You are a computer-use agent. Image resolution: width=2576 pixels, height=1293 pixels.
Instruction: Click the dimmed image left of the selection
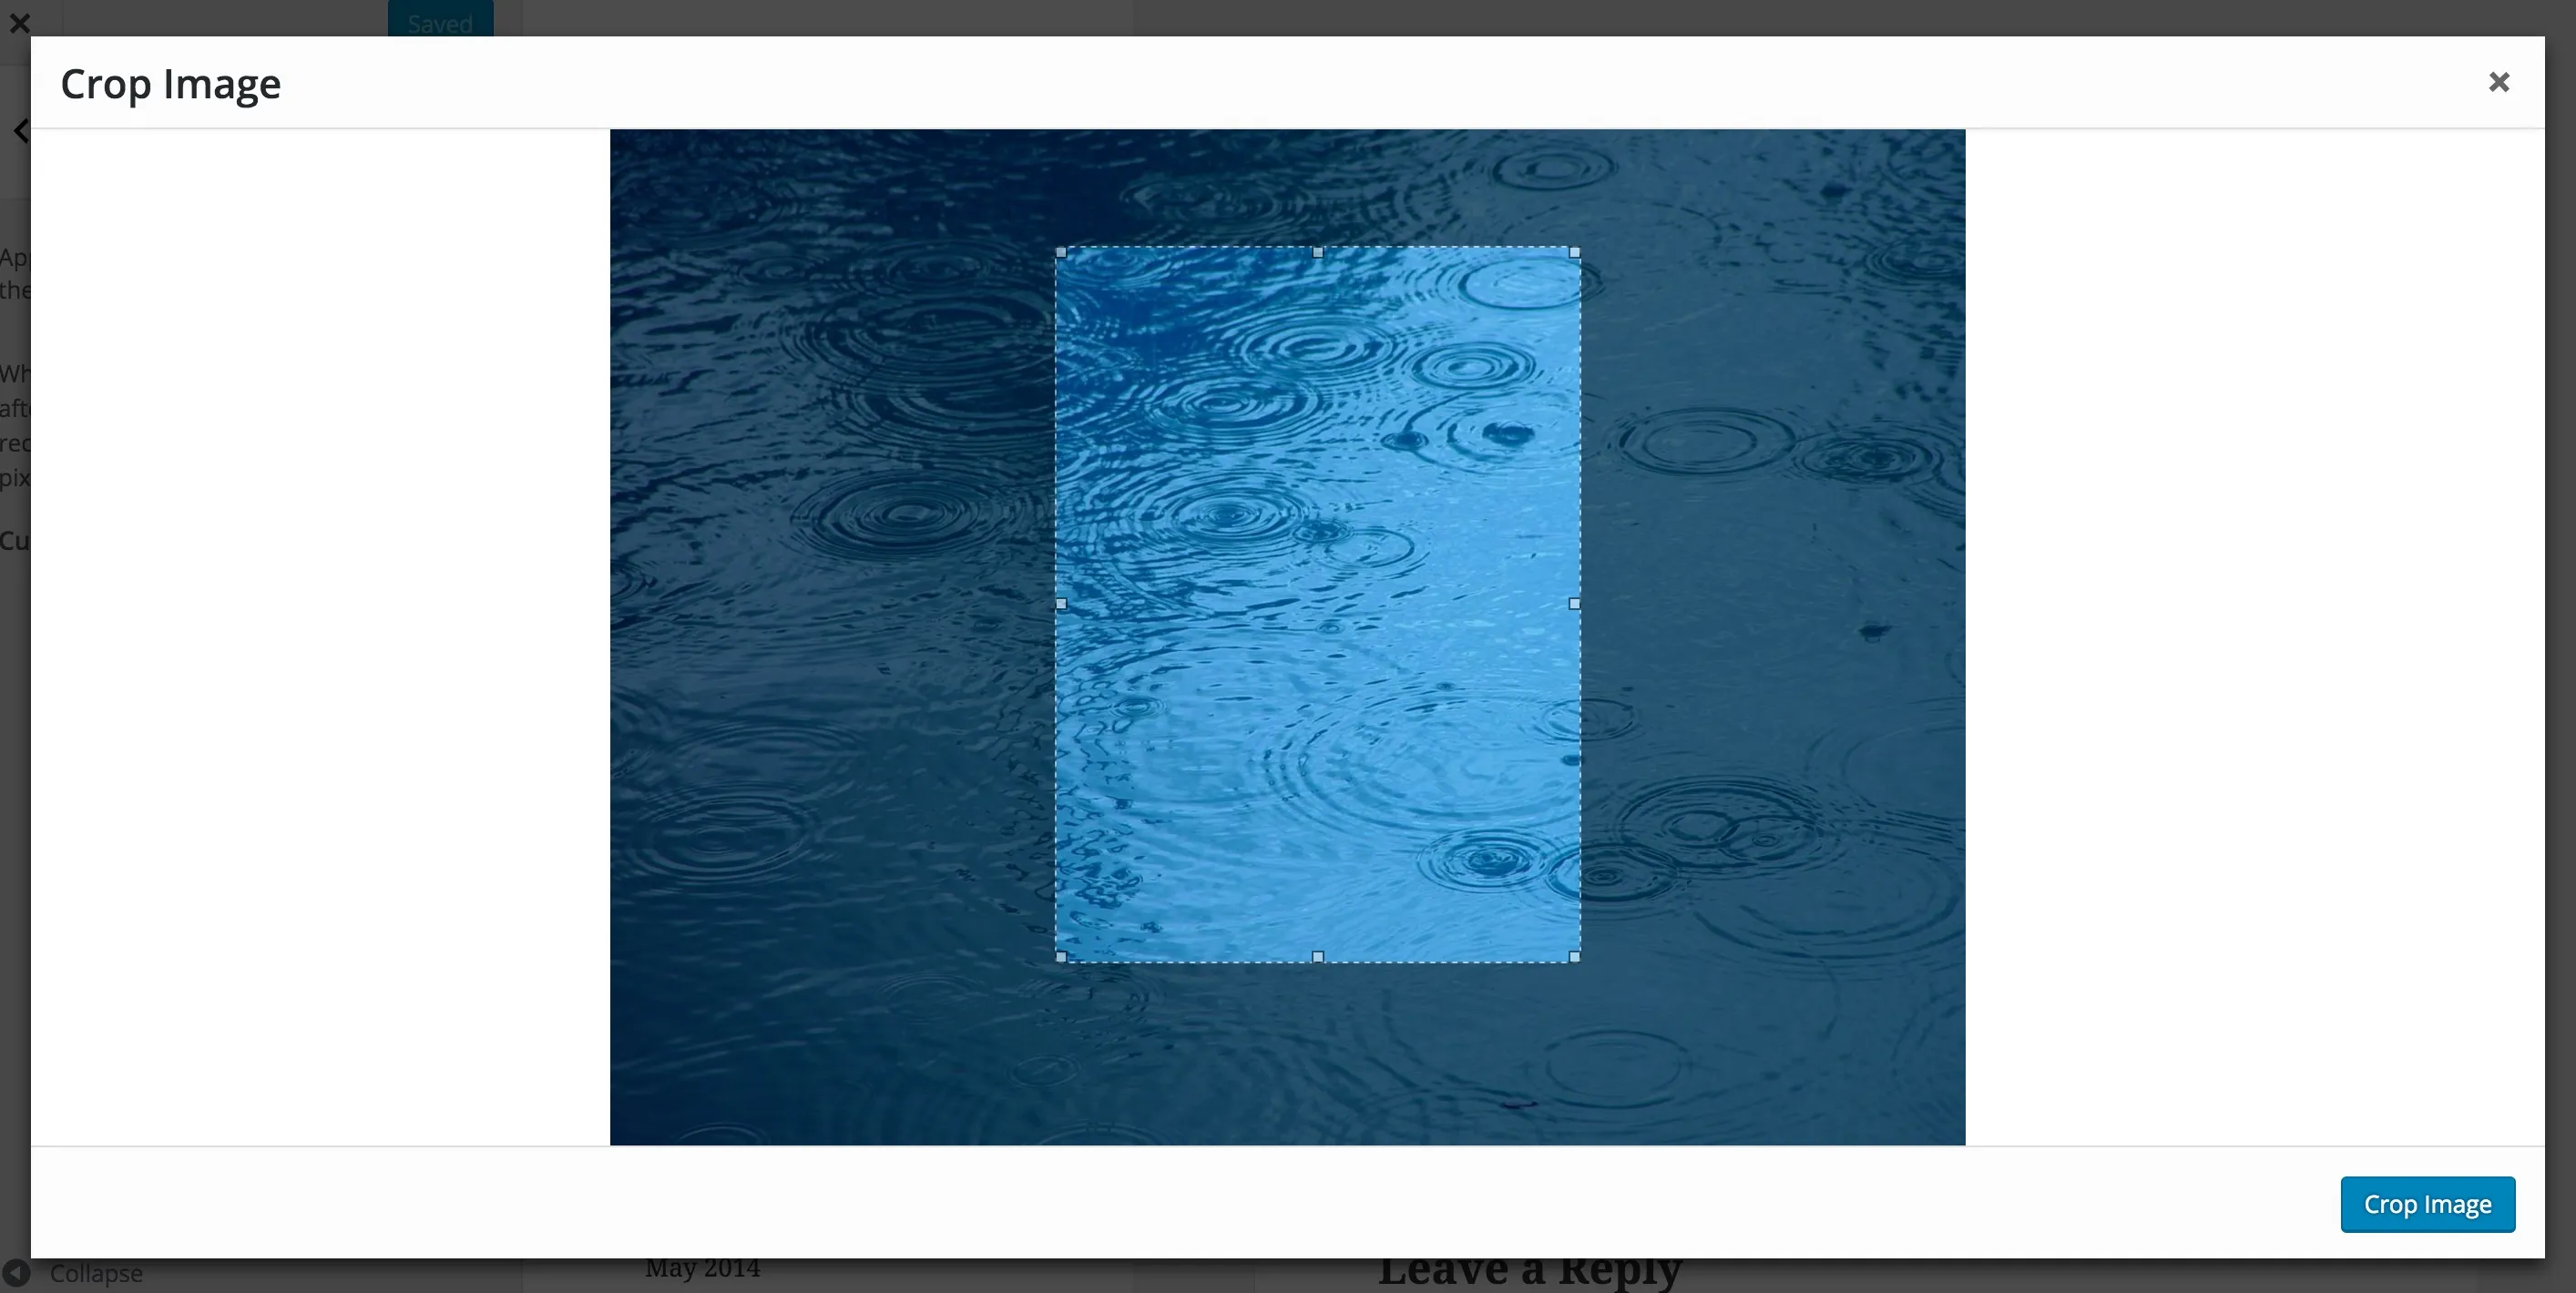point(830,640)
